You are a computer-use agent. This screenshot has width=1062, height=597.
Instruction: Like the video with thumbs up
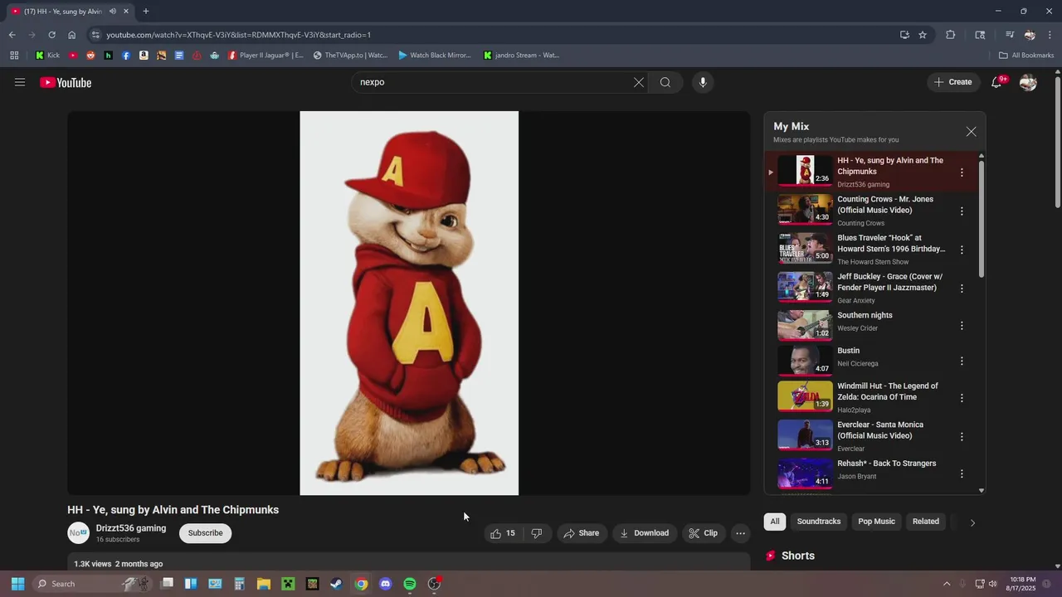pyautogui.click(x=504, y=533)
